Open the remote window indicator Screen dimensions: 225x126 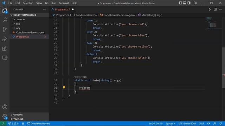coord(3,124)
